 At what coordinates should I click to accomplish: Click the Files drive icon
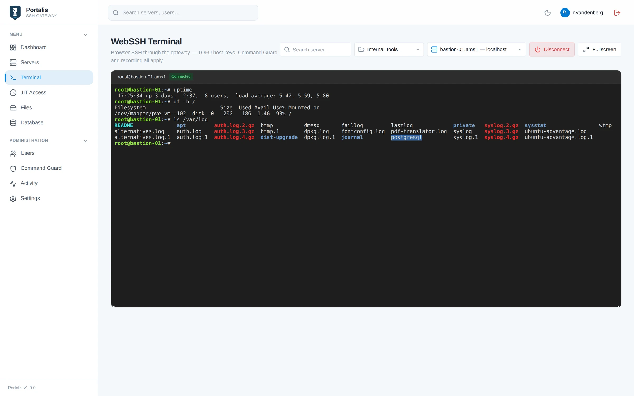pyautogui.click(x=13, y=108)
